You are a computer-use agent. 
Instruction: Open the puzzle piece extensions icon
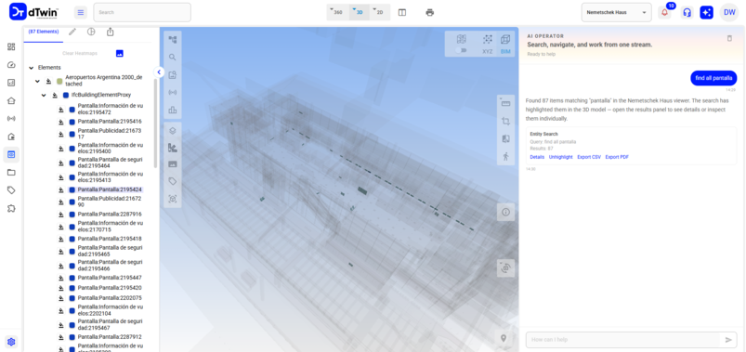[x=11, y=208]
